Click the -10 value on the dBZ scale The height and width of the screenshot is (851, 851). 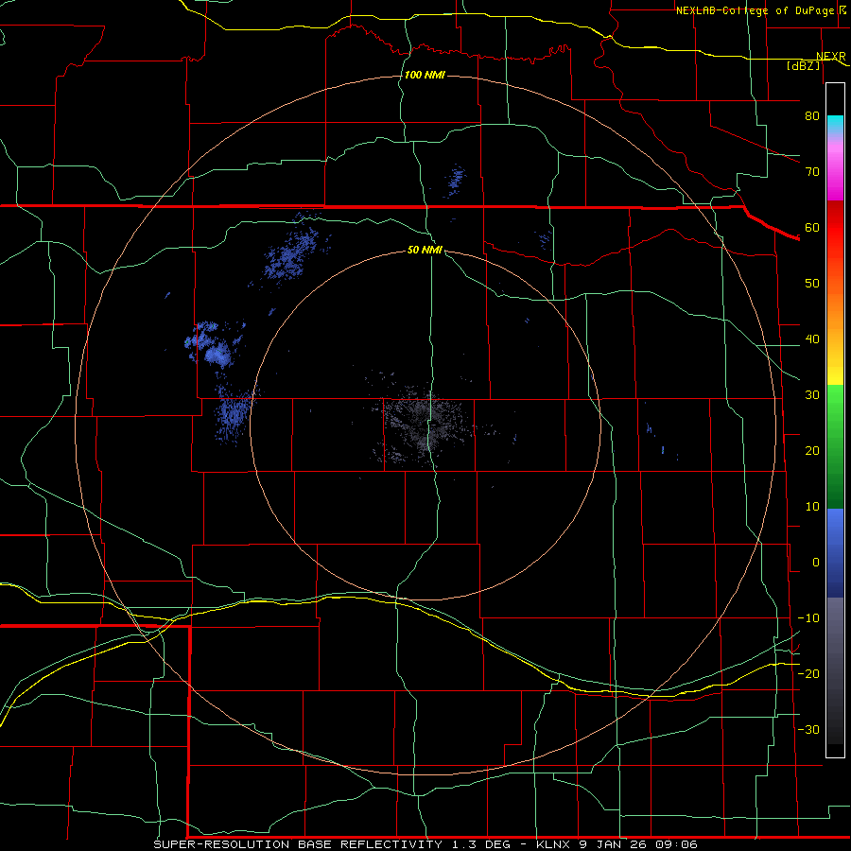tap(808, 618)
